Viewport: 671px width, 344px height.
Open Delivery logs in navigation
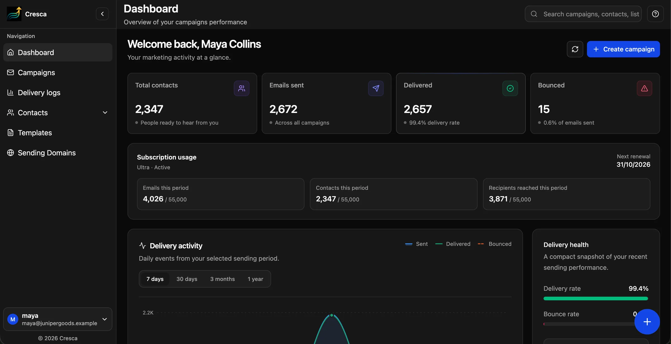(58, 92)
